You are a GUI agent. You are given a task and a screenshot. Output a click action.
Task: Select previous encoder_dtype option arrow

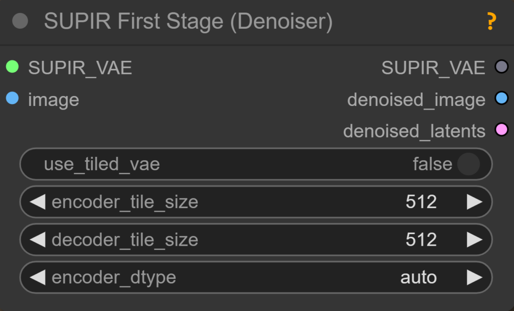[37, 277]
